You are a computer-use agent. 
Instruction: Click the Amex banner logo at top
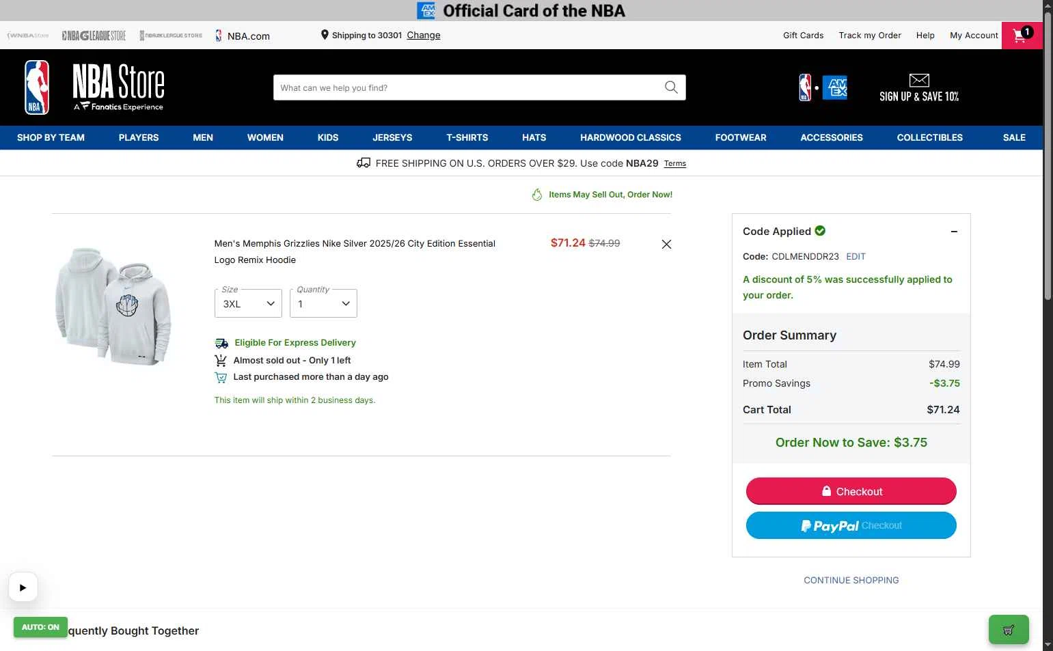[426, 10]
